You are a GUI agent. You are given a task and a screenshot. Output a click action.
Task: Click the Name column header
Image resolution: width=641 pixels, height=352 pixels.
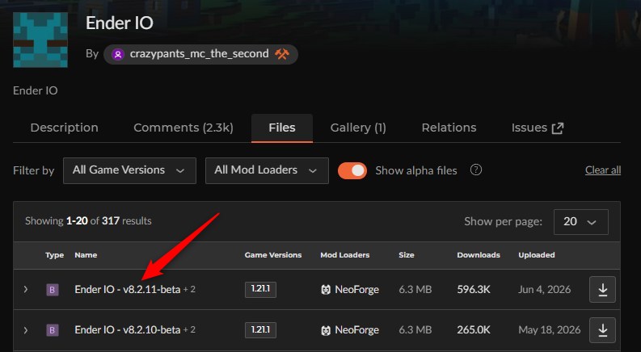point(86,255)
